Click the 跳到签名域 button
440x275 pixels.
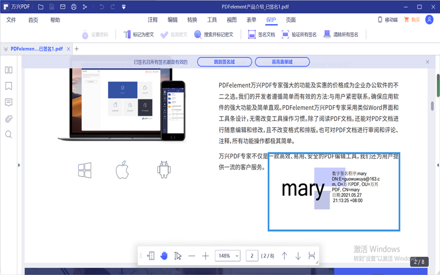pyautogui.click(x=224, y=62)
